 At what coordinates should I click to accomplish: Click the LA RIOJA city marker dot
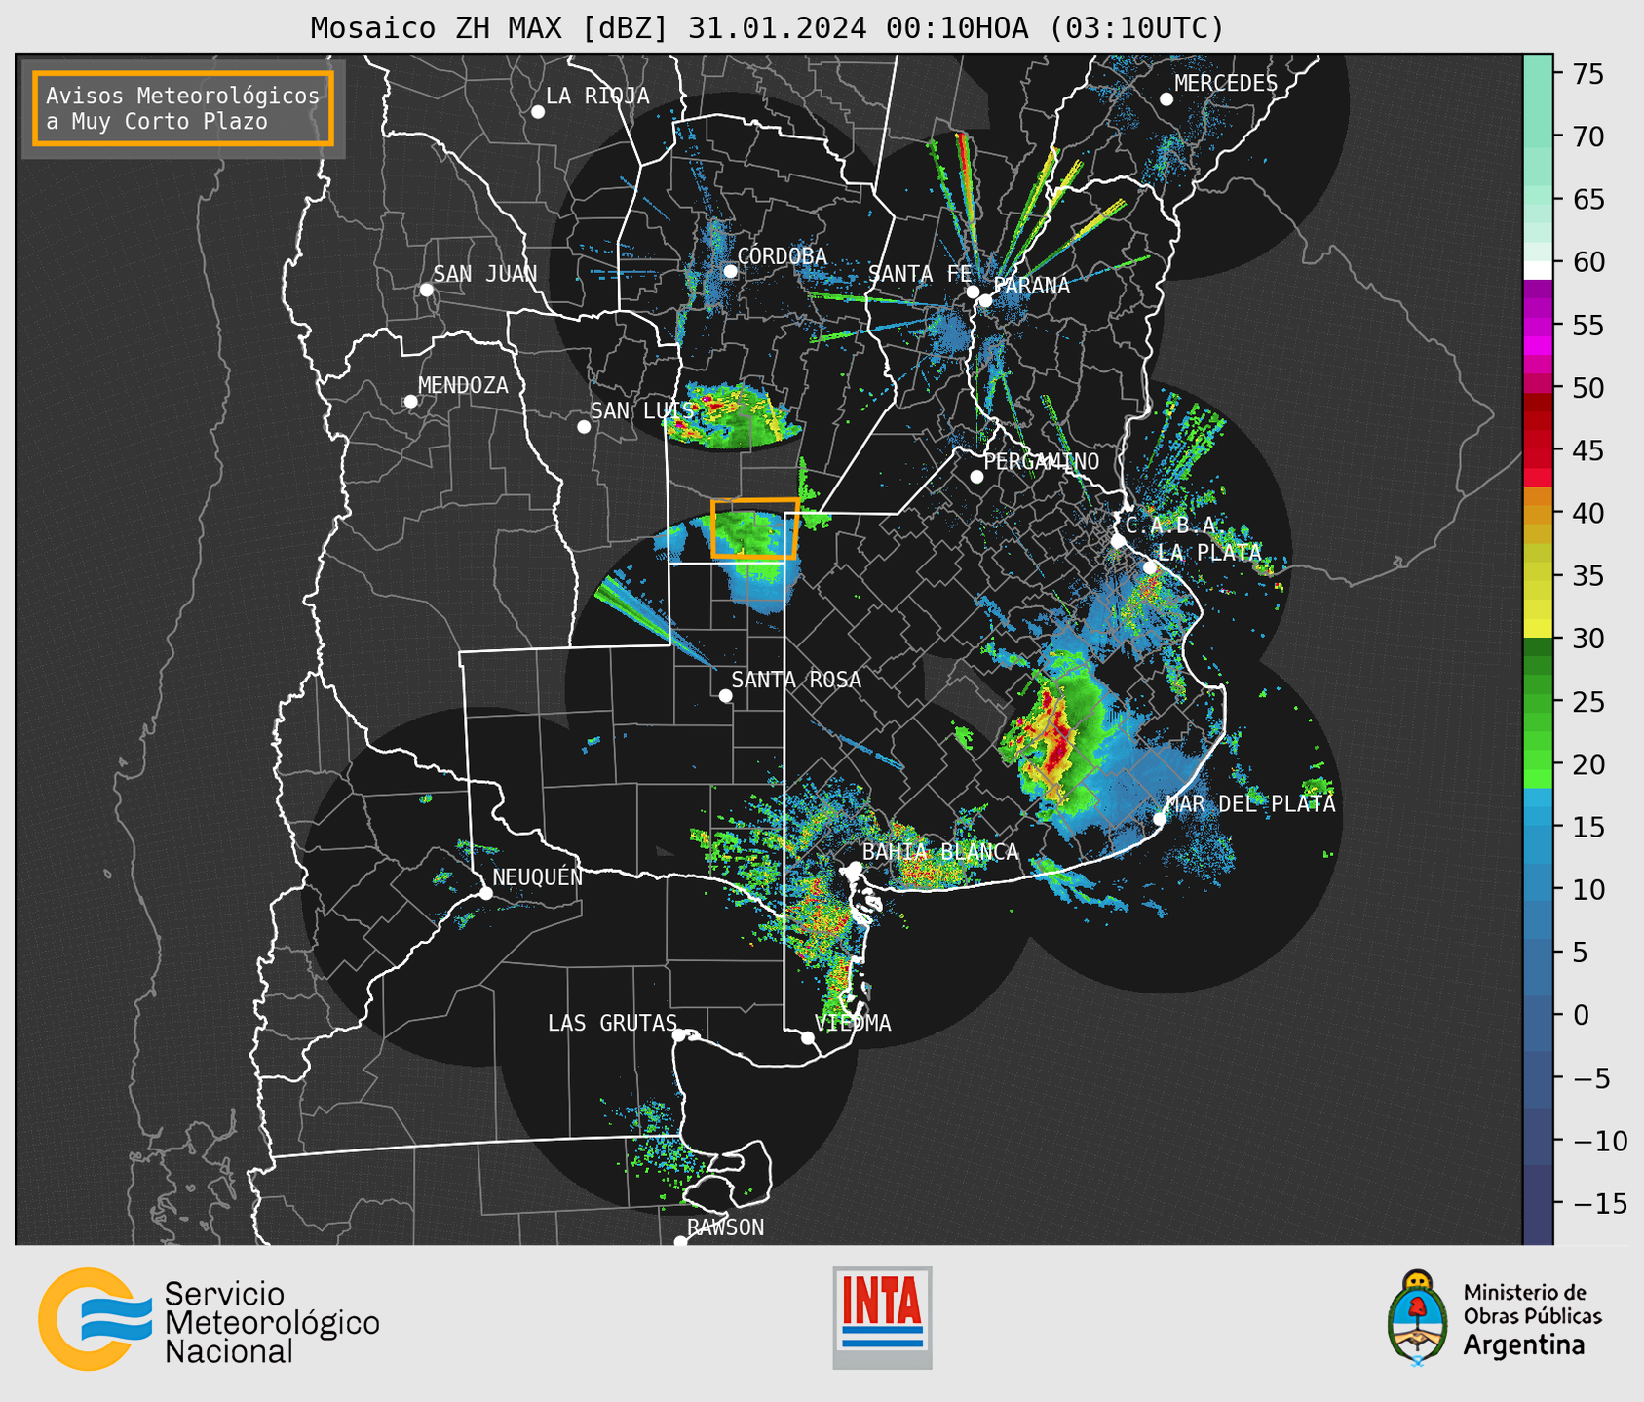(x=538, y=112)
